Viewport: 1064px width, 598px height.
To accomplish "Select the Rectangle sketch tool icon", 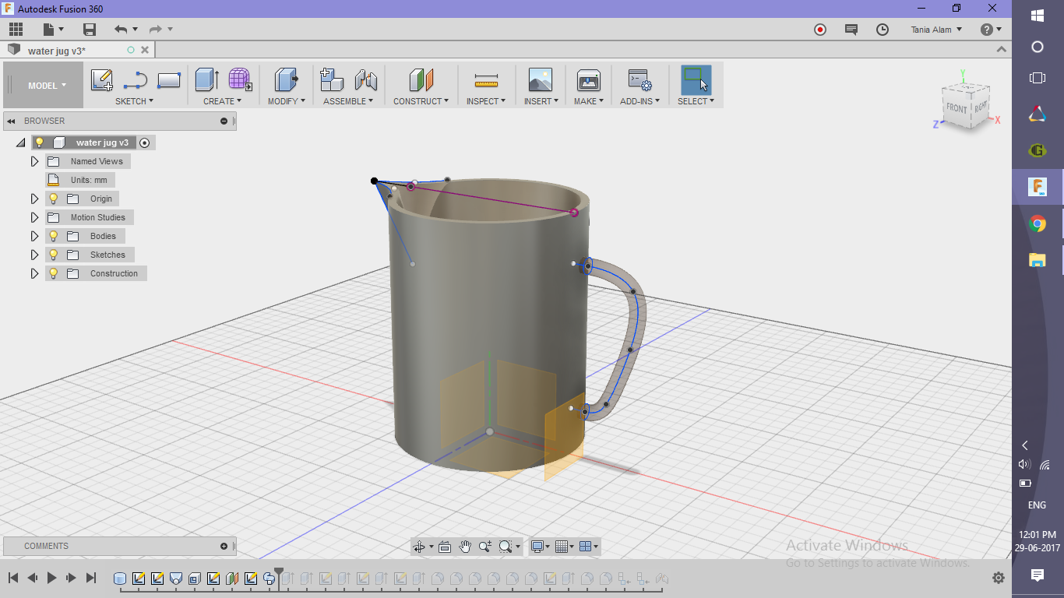I will coord(169,80).
